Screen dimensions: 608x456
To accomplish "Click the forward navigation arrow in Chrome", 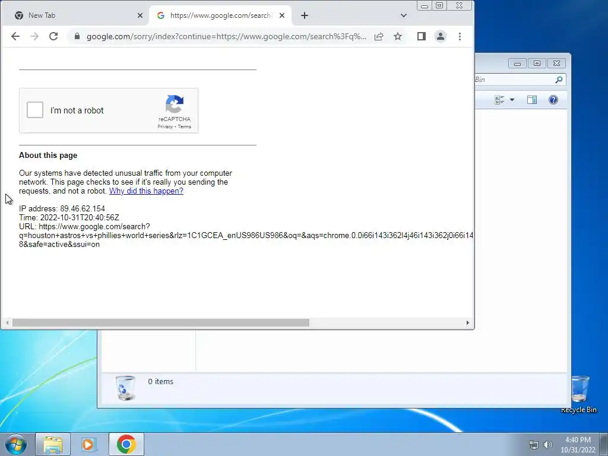I will [x=34, y=36].
